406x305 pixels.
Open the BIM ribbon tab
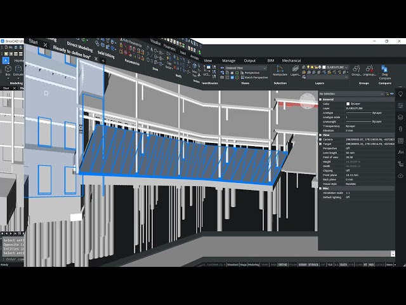[x=271, y=60]
